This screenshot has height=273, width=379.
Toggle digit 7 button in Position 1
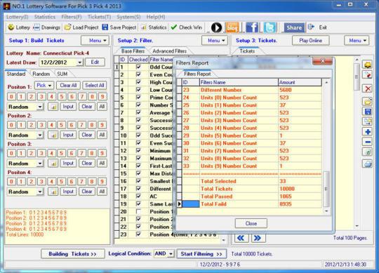82,97
